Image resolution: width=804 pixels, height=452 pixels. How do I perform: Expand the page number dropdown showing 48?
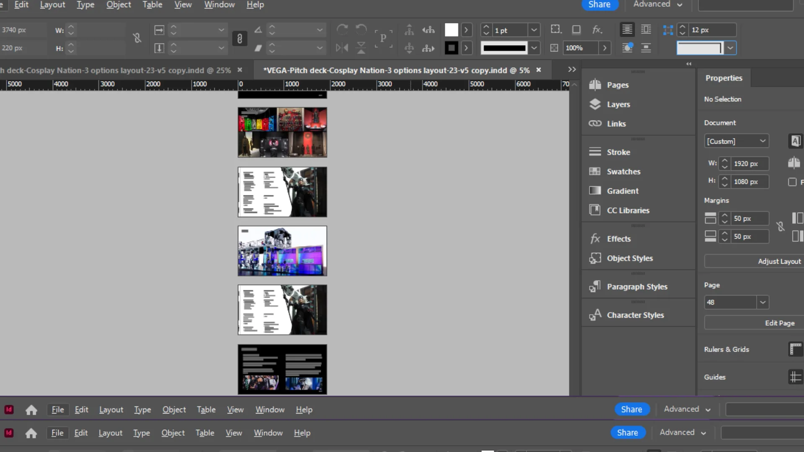point(763,302)
